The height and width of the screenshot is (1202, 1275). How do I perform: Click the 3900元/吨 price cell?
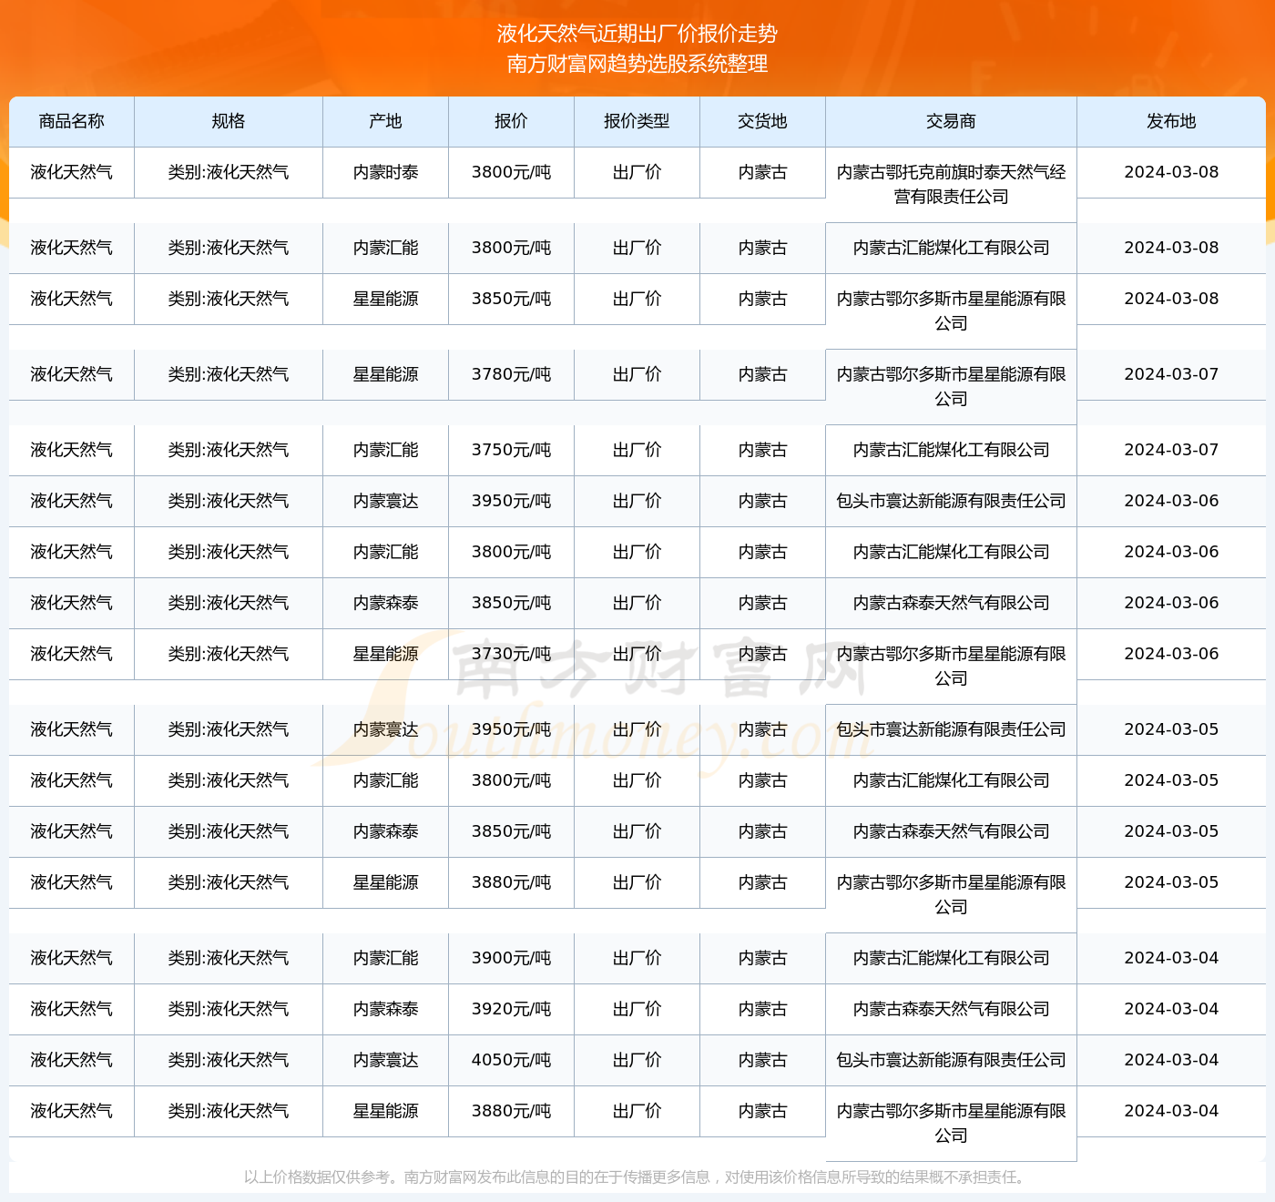click(x=512, y=958)
